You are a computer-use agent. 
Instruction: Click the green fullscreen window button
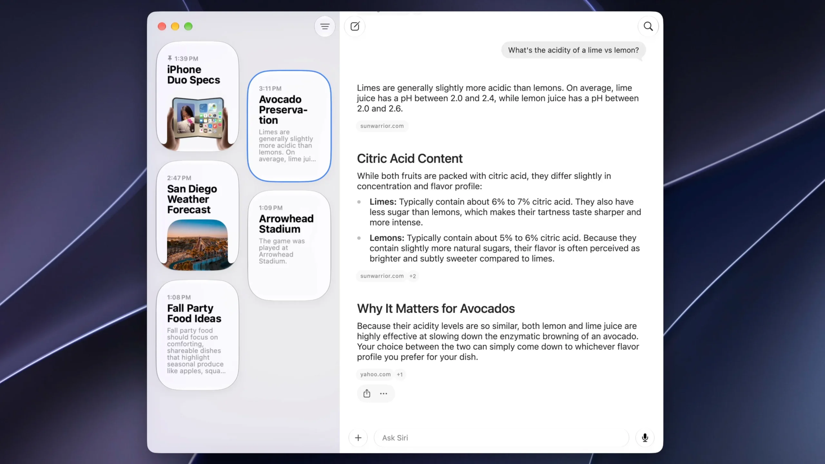tap(188, 26)
